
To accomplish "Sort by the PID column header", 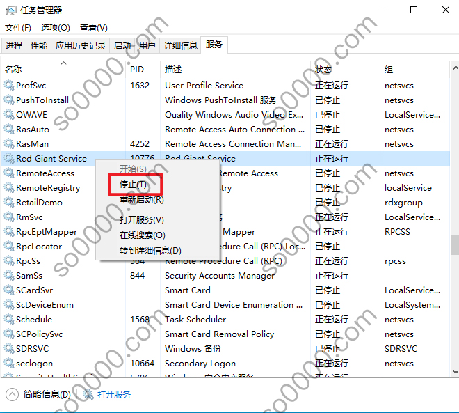I will pyautogui.click(x=143, y=70).
